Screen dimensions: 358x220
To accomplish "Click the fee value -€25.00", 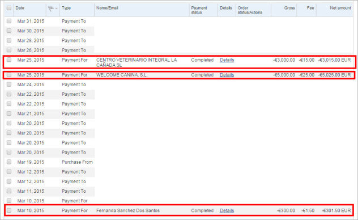I will pos(306,75).
